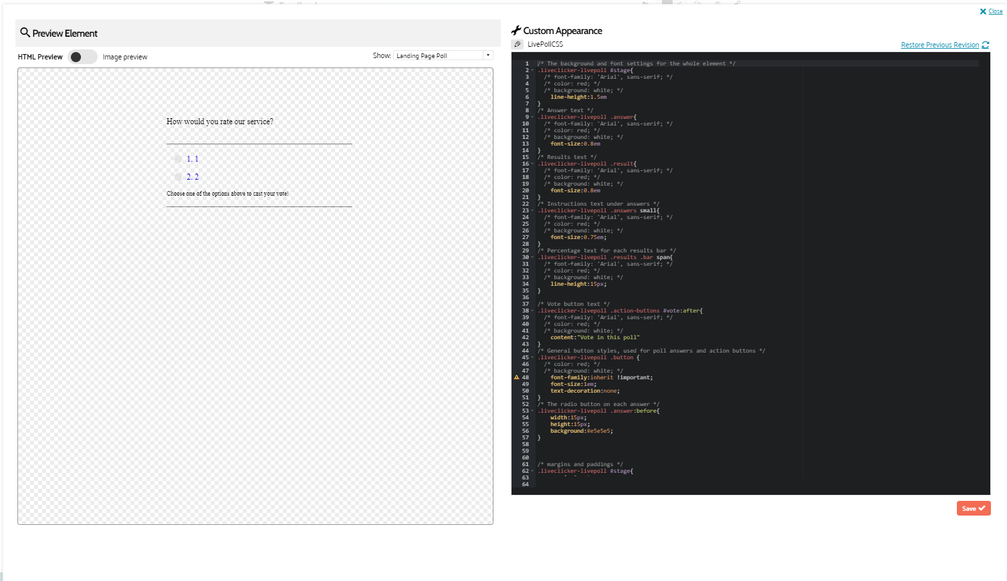Viewport: 1007px width, 581px height.
Task: Click the pencil edit icon beside LivePollCSS
Action: pyautogui.click(x=518, y=44)
